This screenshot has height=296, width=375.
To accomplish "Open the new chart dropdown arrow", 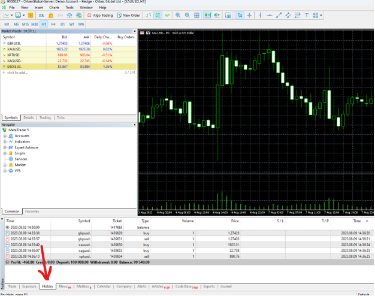I will point(11,16).
